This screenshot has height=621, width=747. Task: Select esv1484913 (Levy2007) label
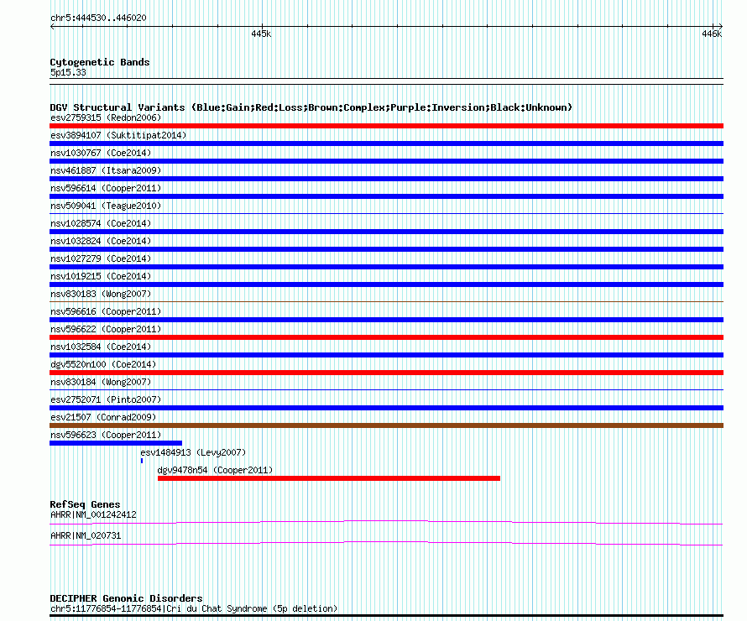pos(193,452)
